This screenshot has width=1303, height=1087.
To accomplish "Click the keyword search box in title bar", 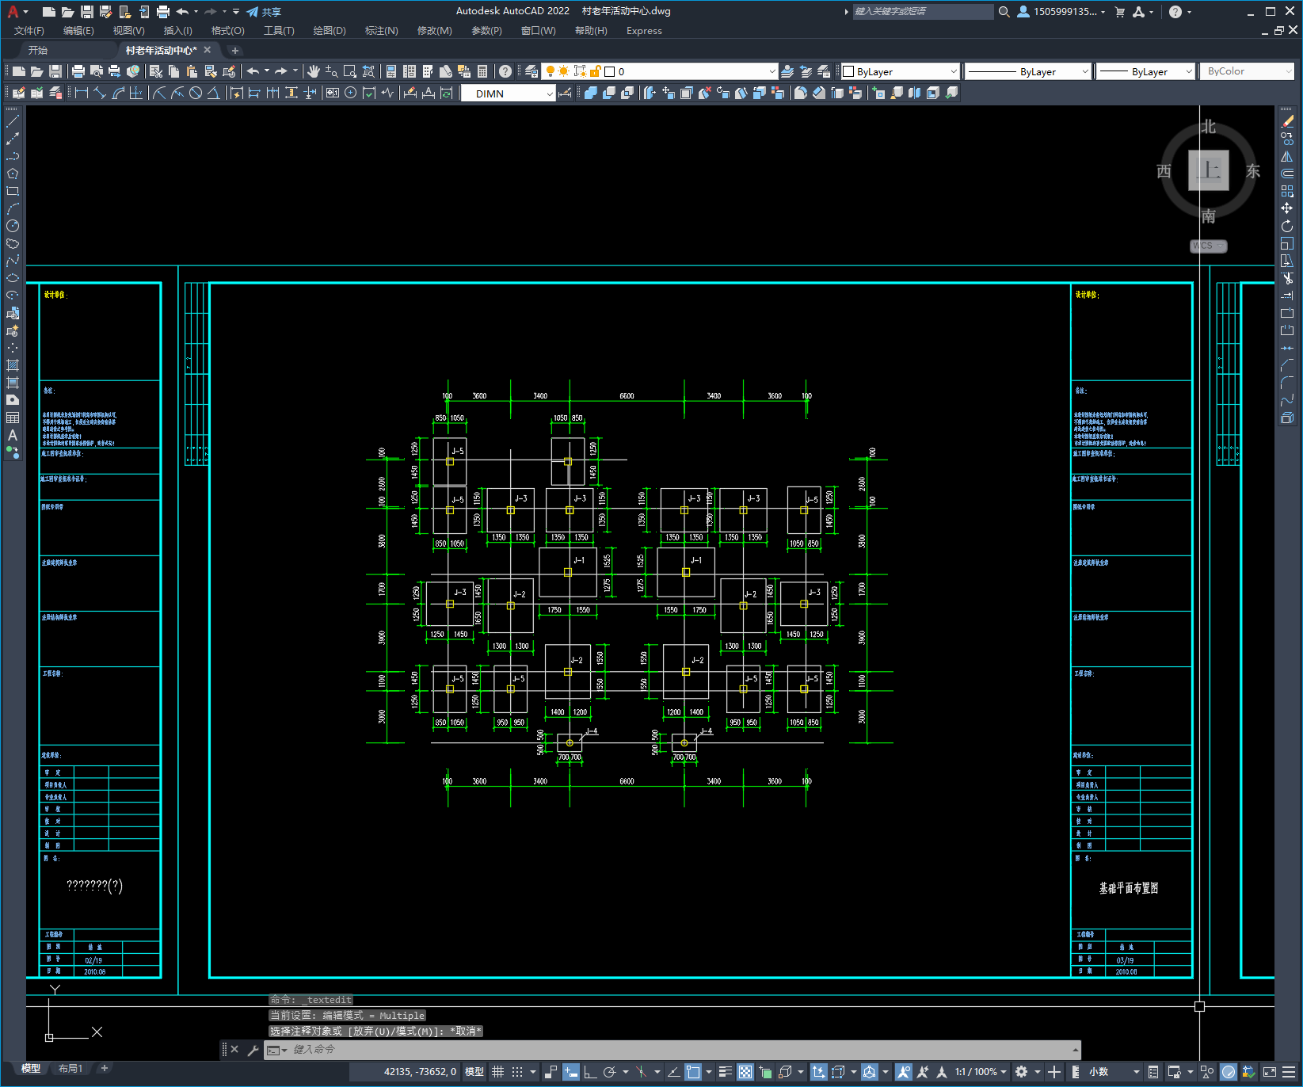I will click(923, 11).
